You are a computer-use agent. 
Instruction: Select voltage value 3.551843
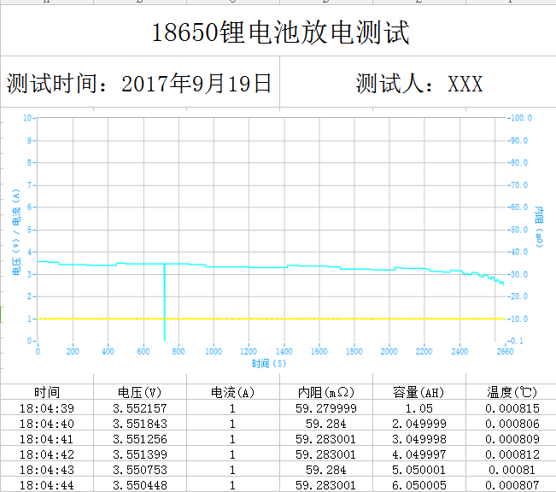[x=140, y=423]
